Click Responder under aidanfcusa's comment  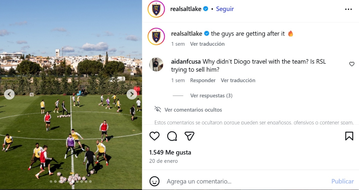coord(203,80)
